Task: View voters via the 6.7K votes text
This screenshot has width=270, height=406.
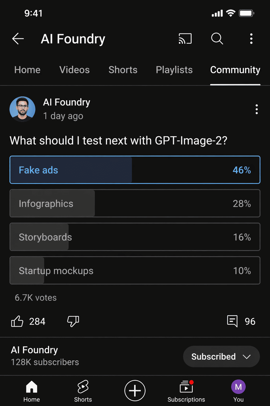Action: click(36, 298)
